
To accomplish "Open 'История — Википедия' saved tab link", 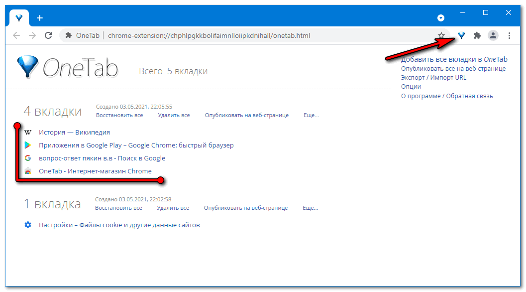I will (x=74, y=133).
